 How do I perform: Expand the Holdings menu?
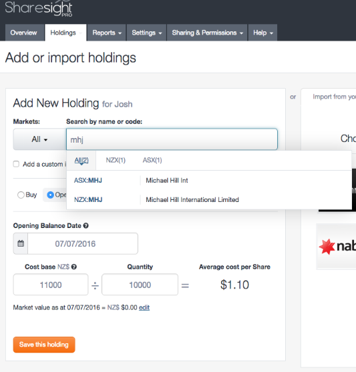[65, 33]
